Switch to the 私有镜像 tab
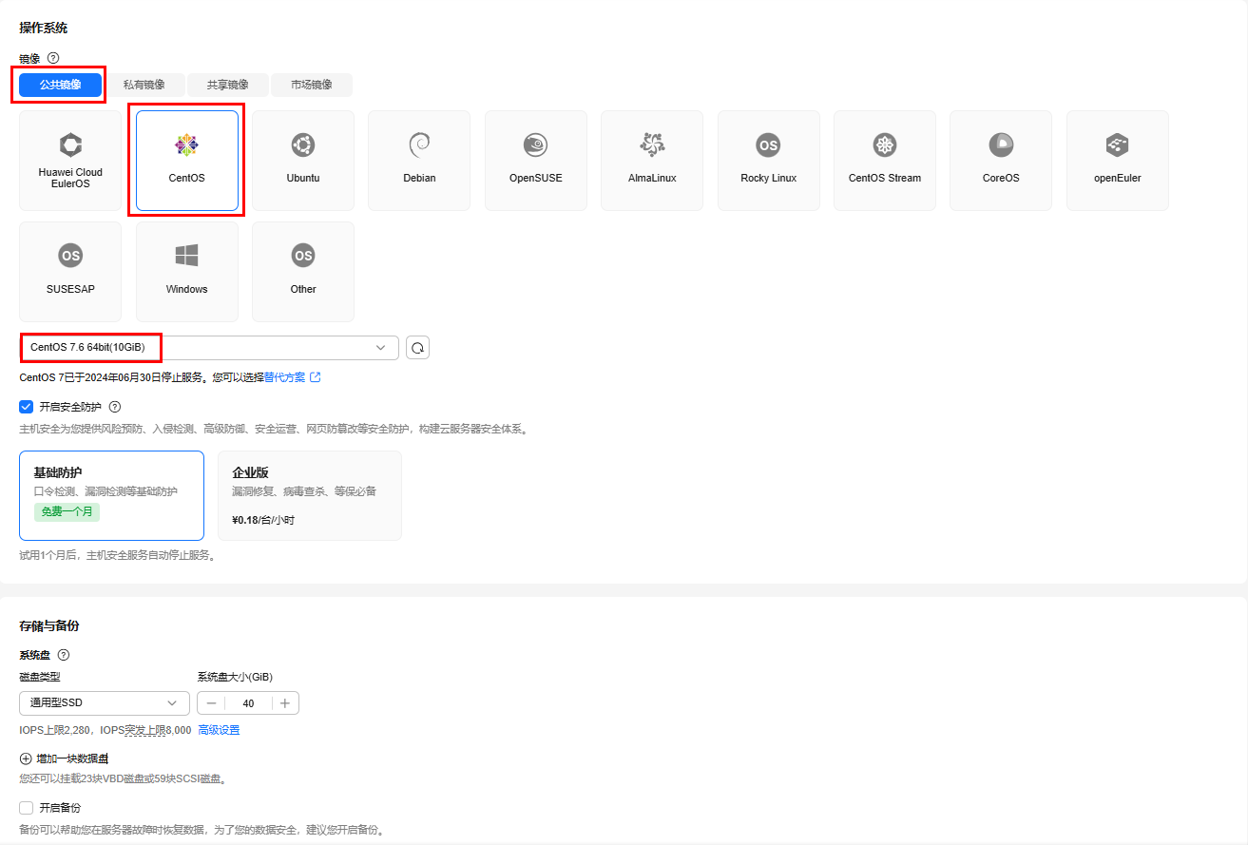1248x845 pixels. tap(144, 85)
